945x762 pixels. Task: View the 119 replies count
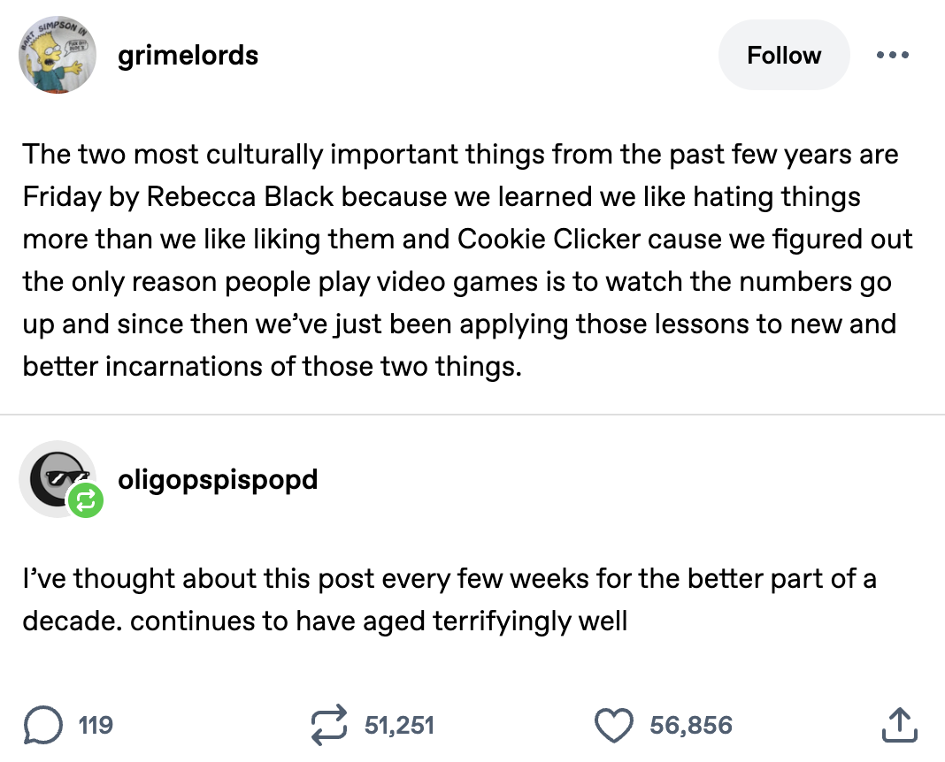point(96,726)
